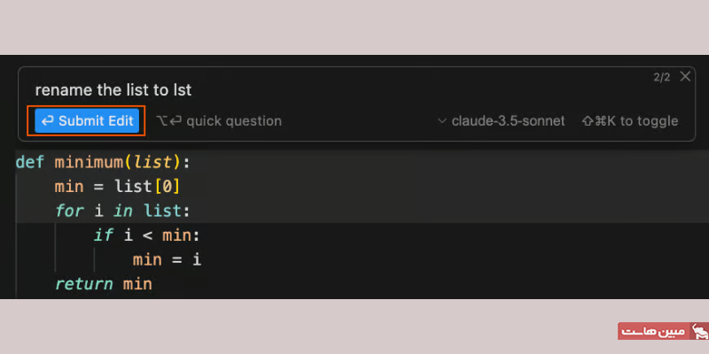The width and height of the screenshot is (709, 354).
Task: Click the red Persian watermark logo text
Action: pos(654,331)
